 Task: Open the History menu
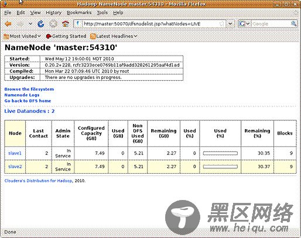click(53, 13)
